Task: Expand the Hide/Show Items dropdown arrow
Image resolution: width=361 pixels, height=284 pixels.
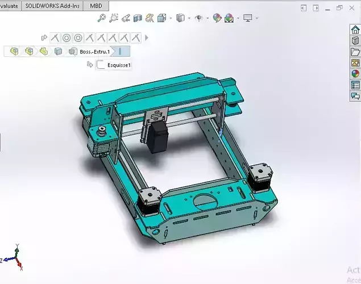Action: point(208,18)
